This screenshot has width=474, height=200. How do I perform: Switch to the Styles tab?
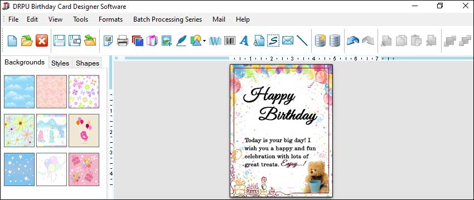[x=60, y=63]
